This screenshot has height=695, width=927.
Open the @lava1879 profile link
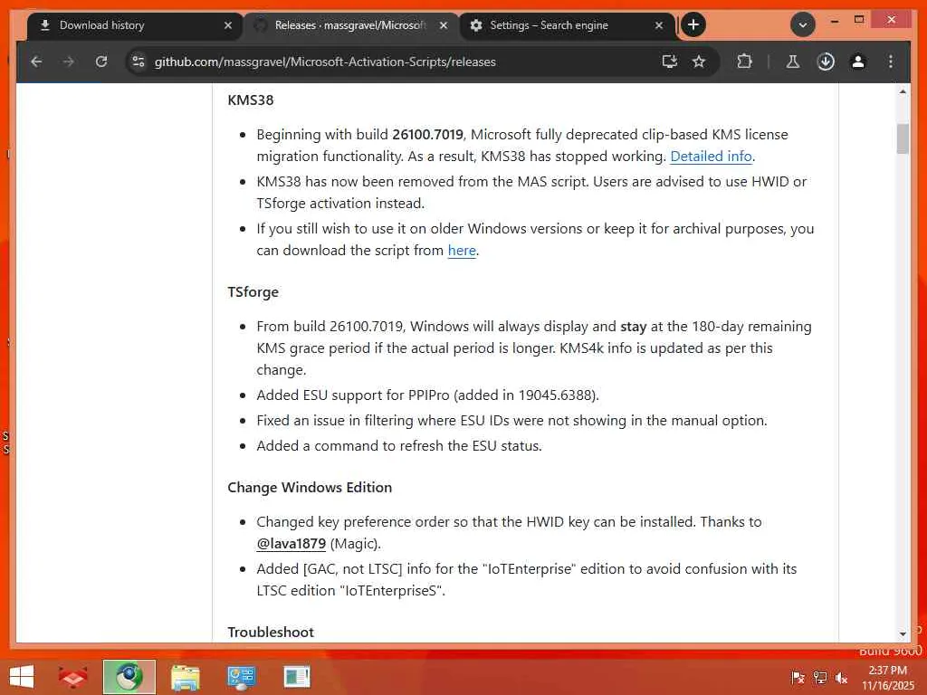291,543
